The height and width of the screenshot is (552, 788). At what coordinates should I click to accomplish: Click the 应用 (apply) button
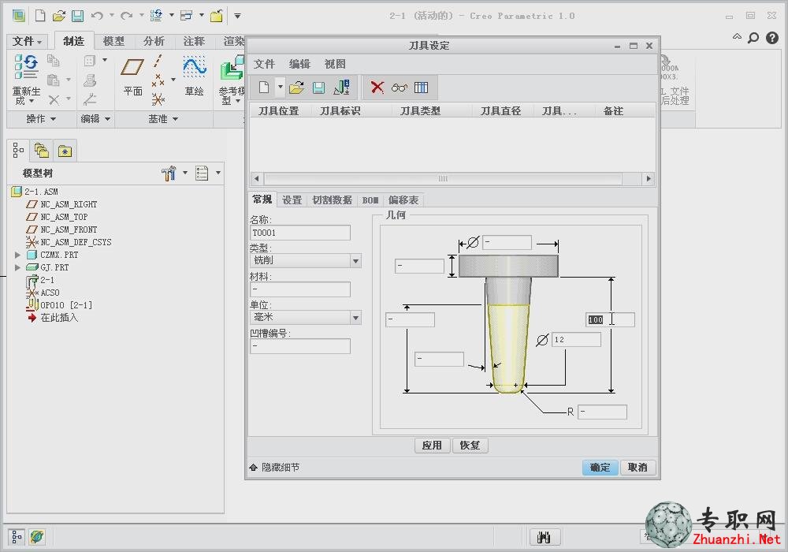coord(432,446)
